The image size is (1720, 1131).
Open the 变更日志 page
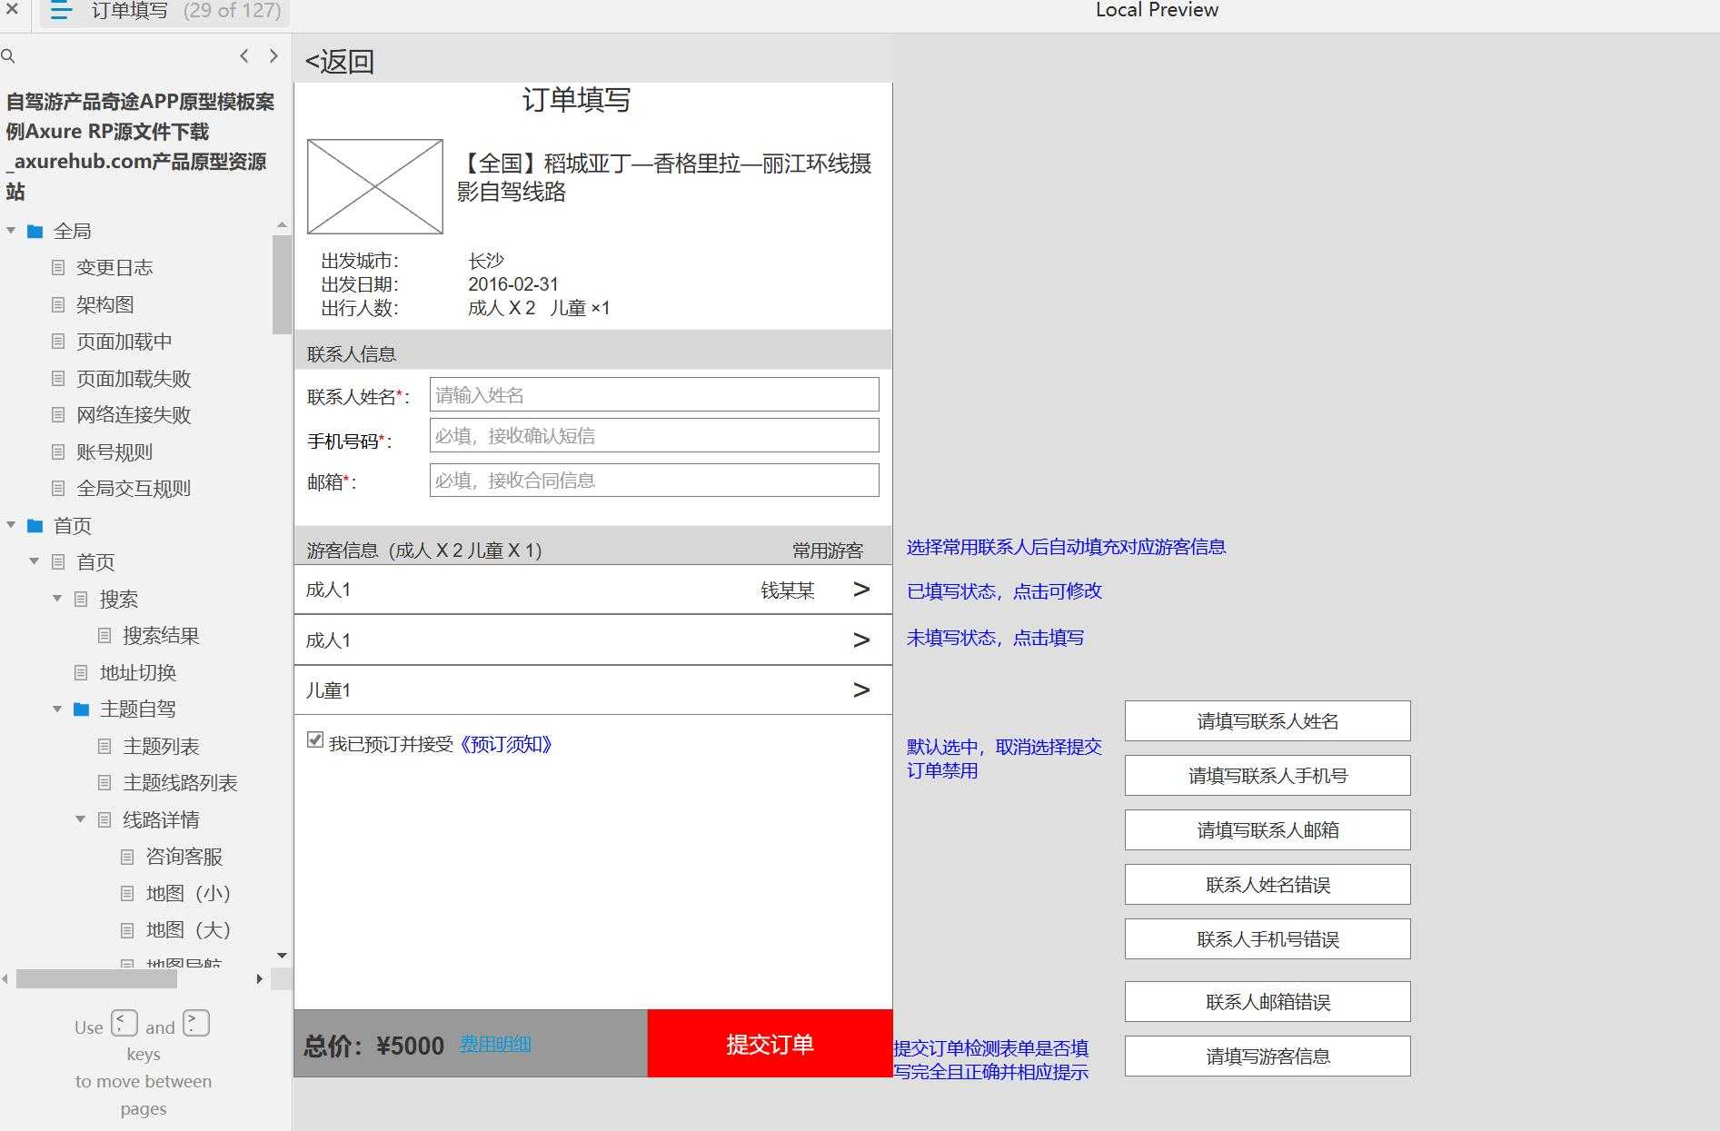[x=114, y=267]
